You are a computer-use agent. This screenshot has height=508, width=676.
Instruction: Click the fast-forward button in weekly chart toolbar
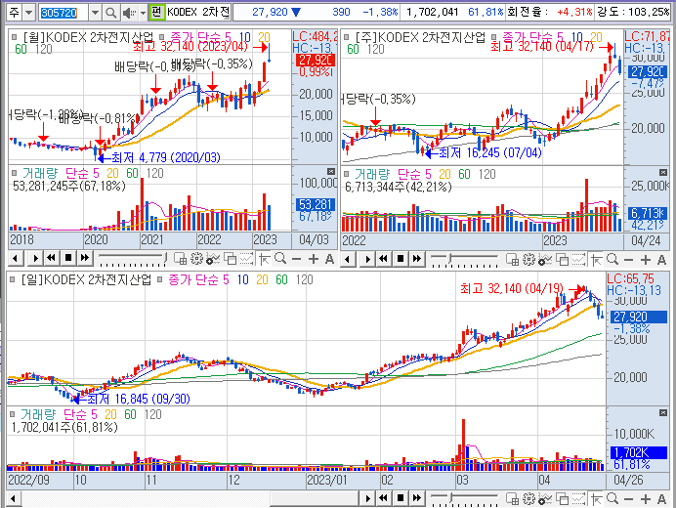(x=417, y=259)
